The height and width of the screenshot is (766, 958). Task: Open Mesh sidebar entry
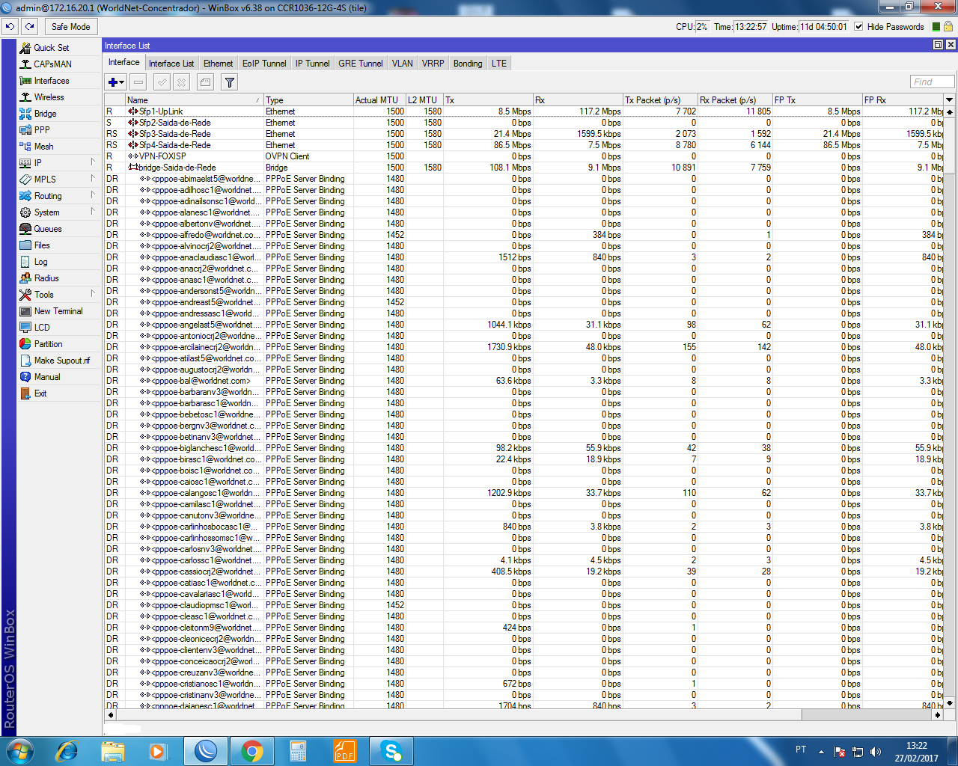tap(43, 146)
